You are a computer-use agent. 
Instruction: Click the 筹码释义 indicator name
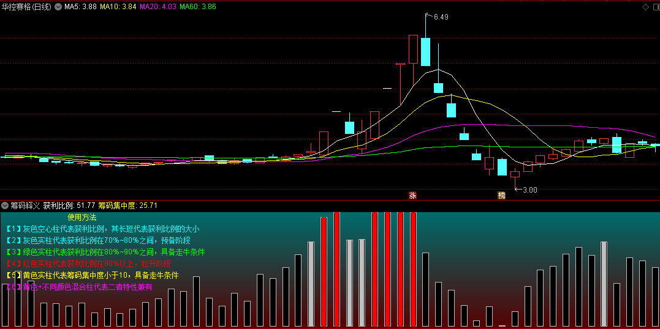(x=25, y=205)
